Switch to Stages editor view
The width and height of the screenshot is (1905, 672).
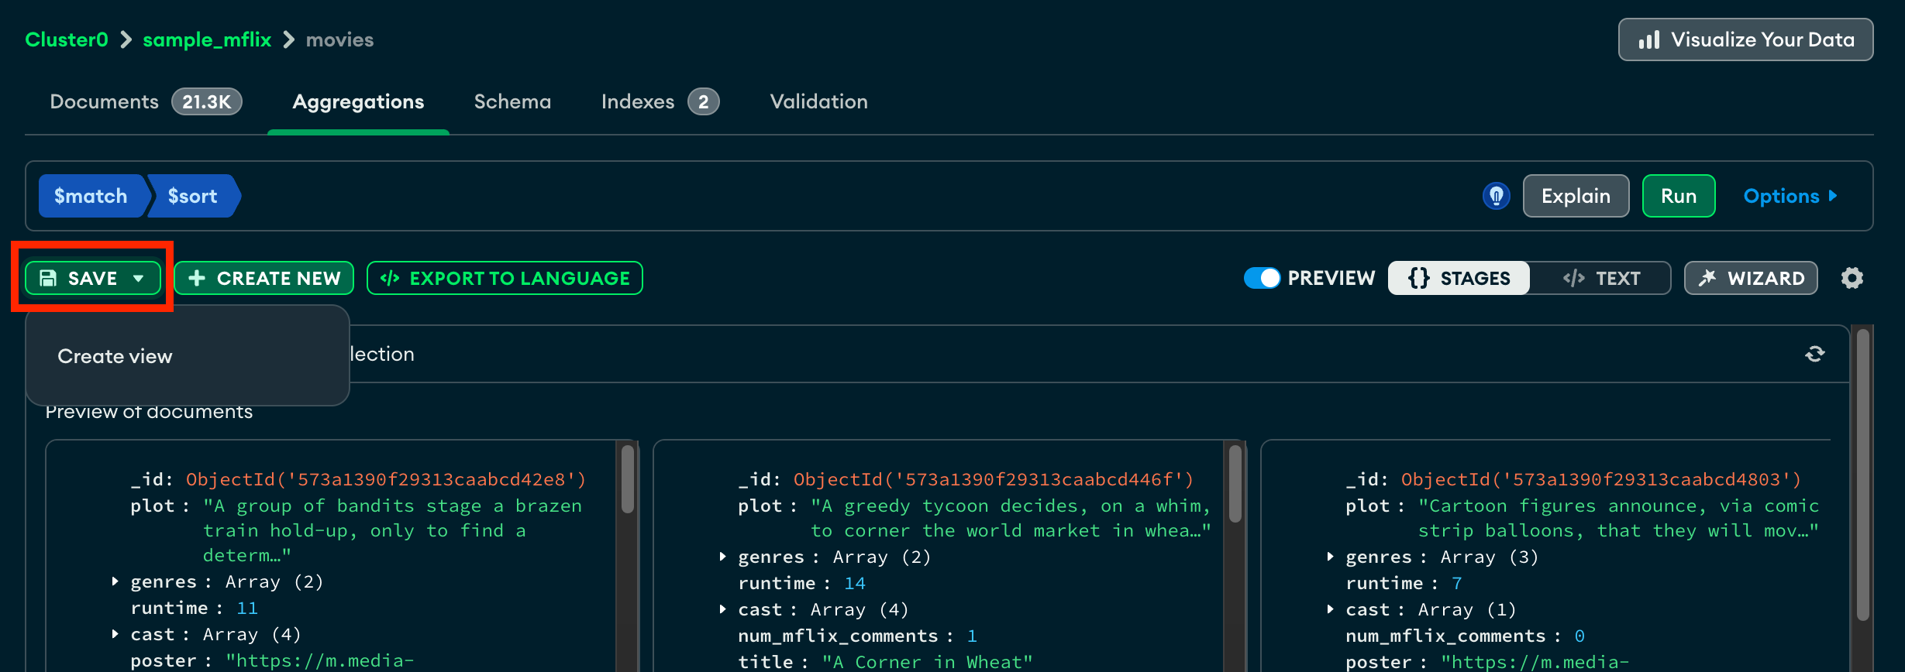(x=1459, y=278)
